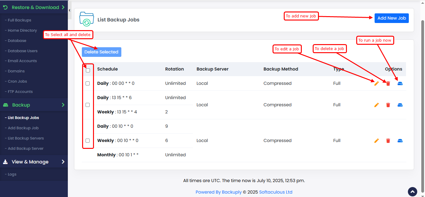
Task: Run the Daily/Weekly/Monthly backup job now
Action: pos(400,141)
